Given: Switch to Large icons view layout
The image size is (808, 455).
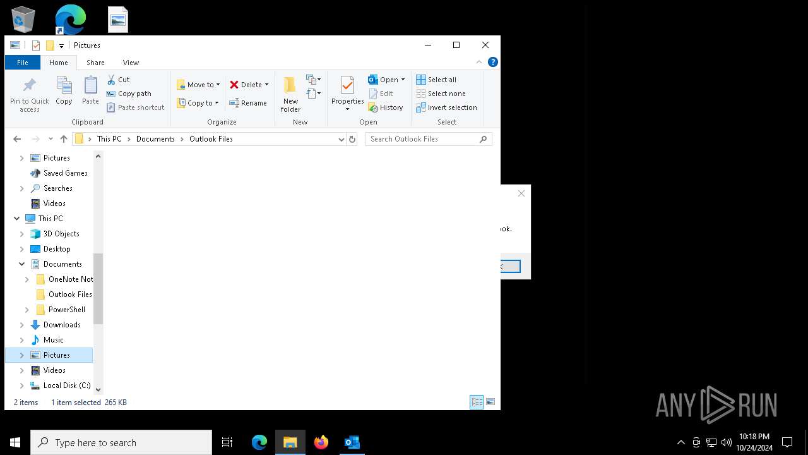Looking at the screenshot, I should point(490,402).
